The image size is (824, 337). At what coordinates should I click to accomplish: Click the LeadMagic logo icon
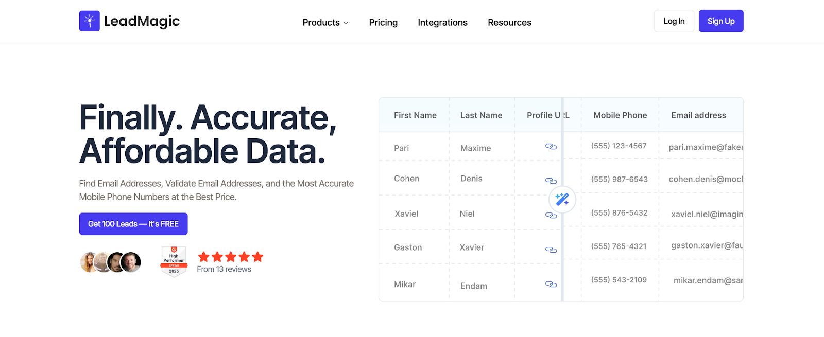pyautogui.click(x=89, y=21)
